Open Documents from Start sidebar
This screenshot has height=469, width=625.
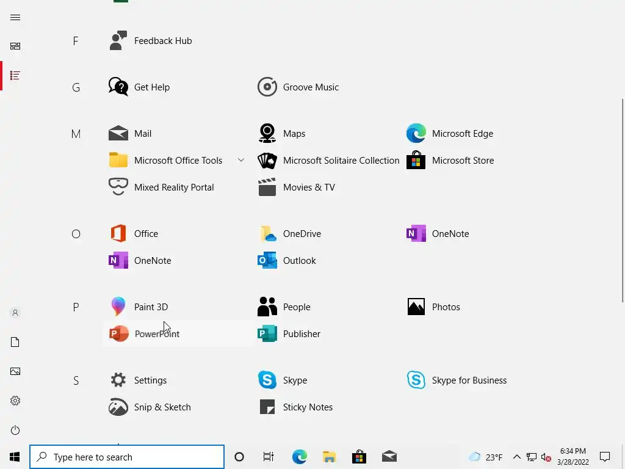(15, 342)
